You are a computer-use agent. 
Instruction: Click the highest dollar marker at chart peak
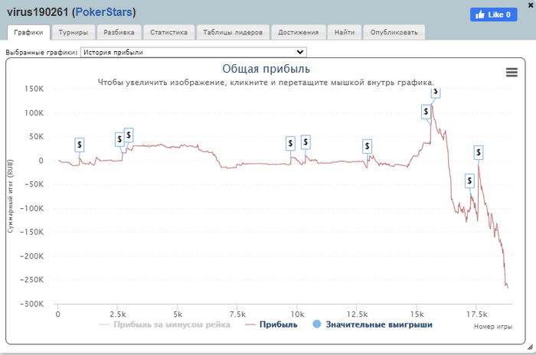click(436, 92)
